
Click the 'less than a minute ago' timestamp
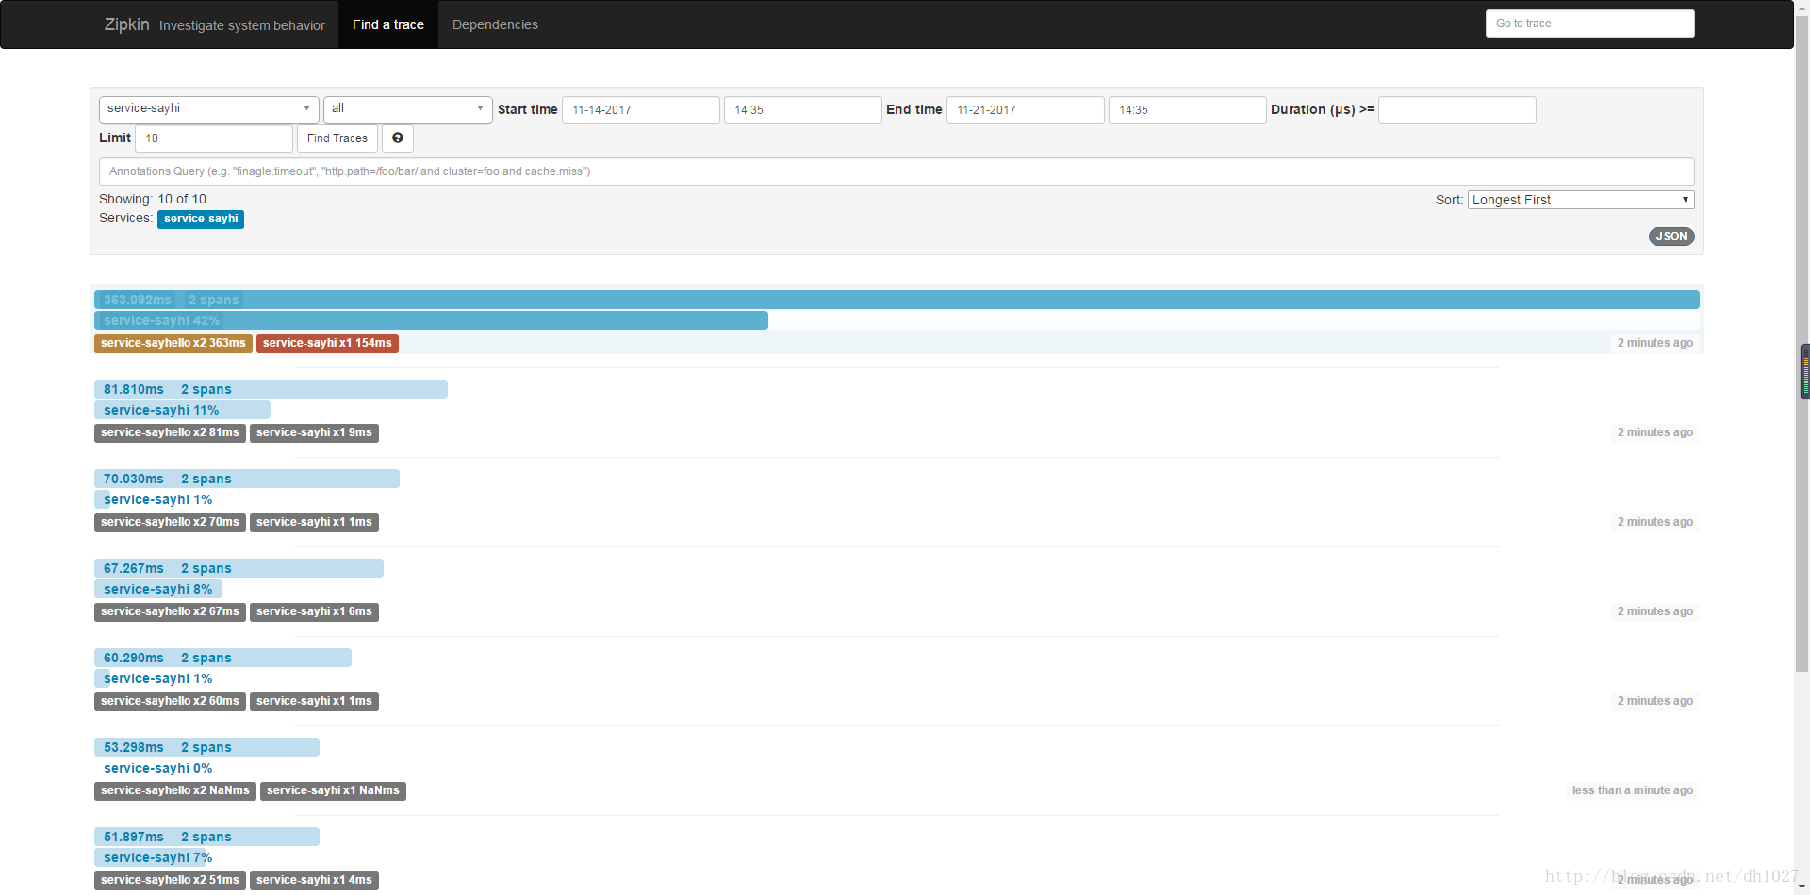1633,790
